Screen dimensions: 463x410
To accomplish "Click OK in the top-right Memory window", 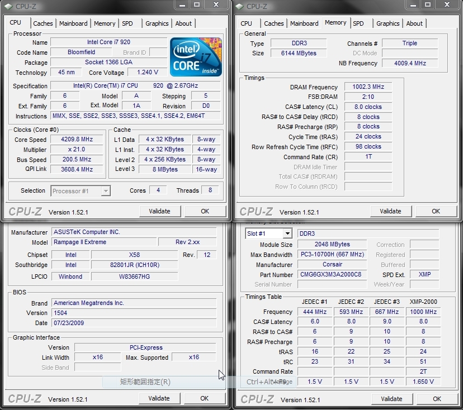I will tap(436, 211).
